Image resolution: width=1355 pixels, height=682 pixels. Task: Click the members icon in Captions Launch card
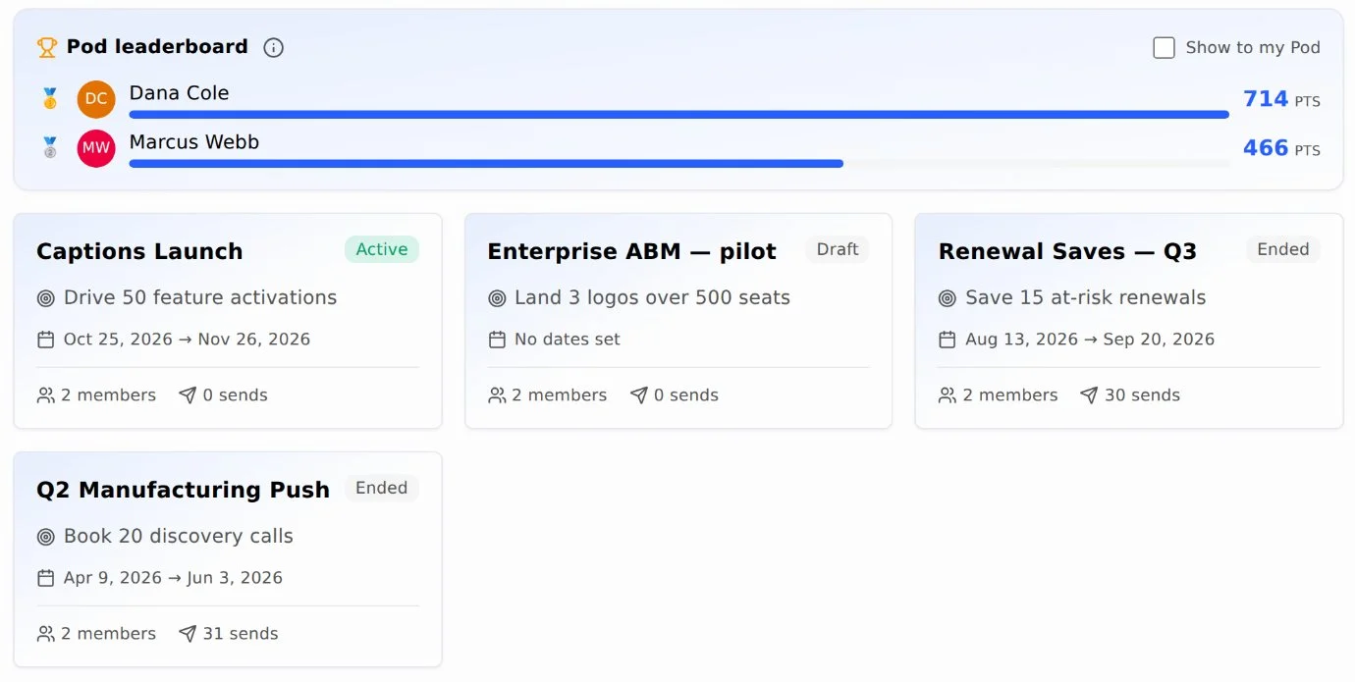45,395
